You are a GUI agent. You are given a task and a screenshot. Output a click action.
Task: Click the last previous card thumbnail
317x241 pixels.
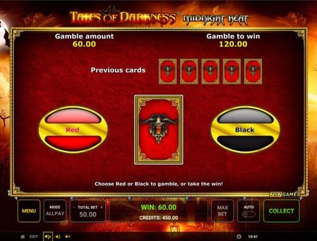tap(253, 71)
